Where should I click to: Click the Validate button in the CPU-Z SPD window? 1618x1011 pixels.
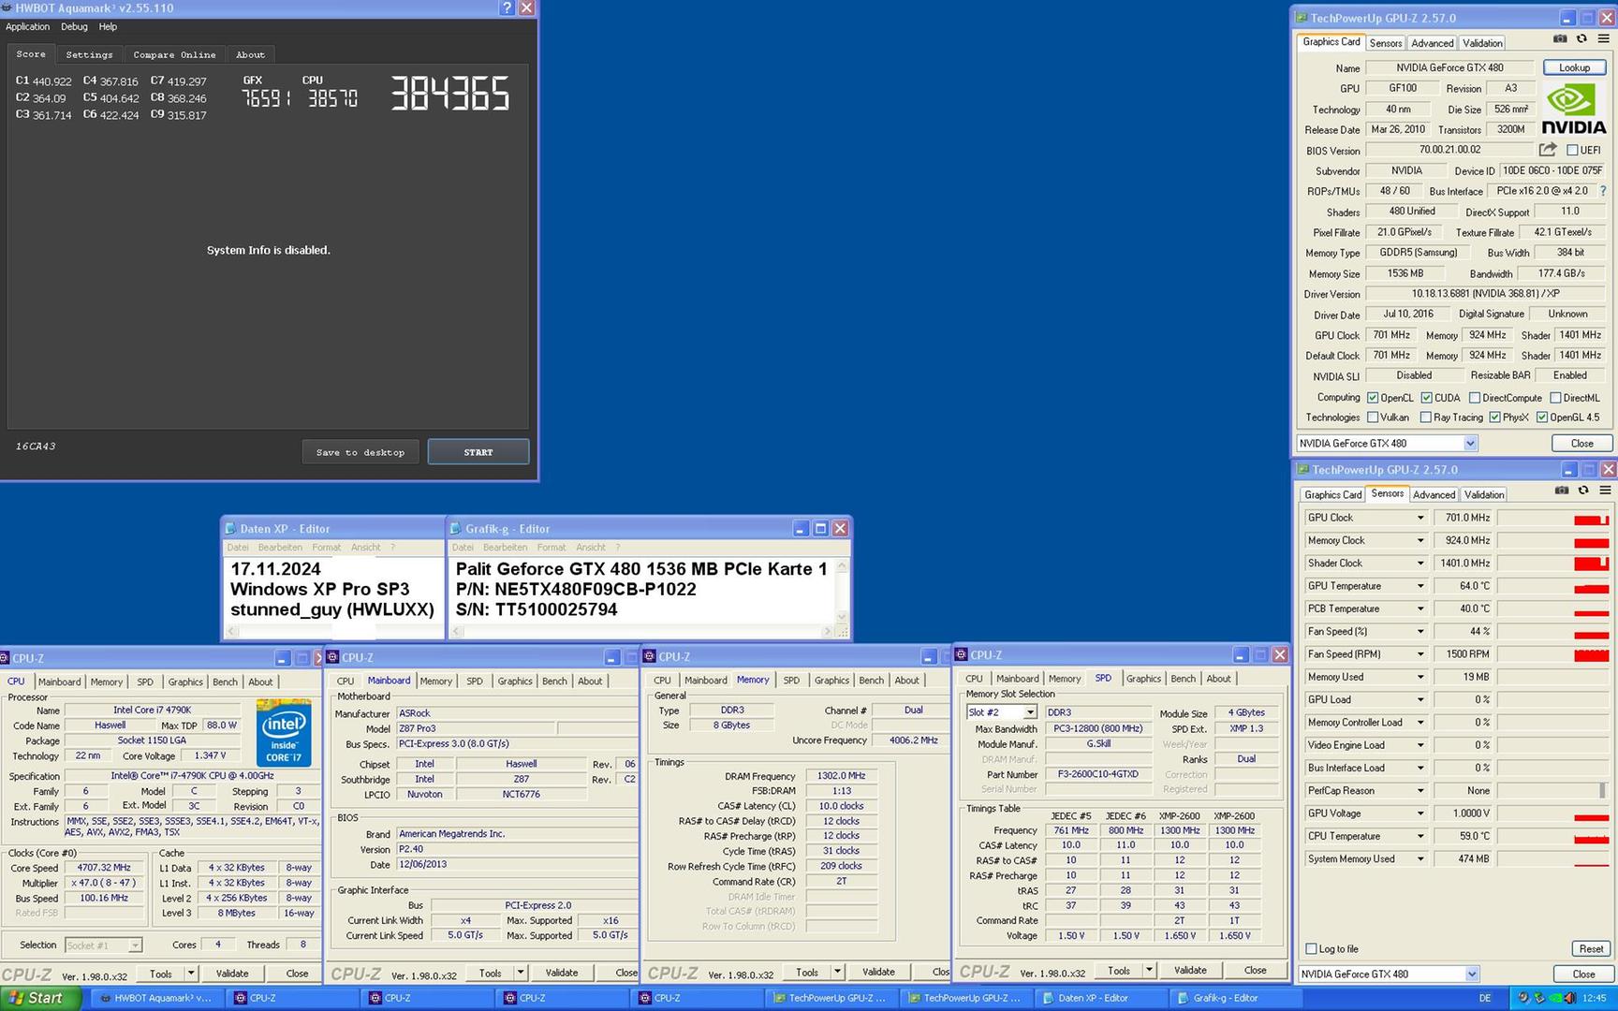point(1190,970)
